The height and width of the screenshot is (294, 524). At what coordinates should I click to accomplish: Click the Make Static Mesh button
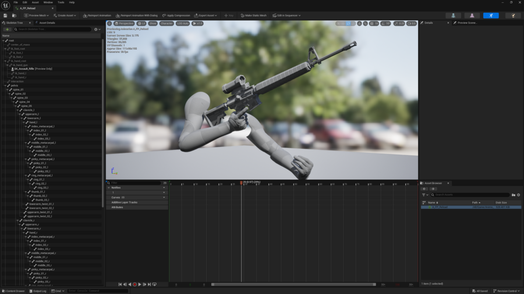click(254, 16)
